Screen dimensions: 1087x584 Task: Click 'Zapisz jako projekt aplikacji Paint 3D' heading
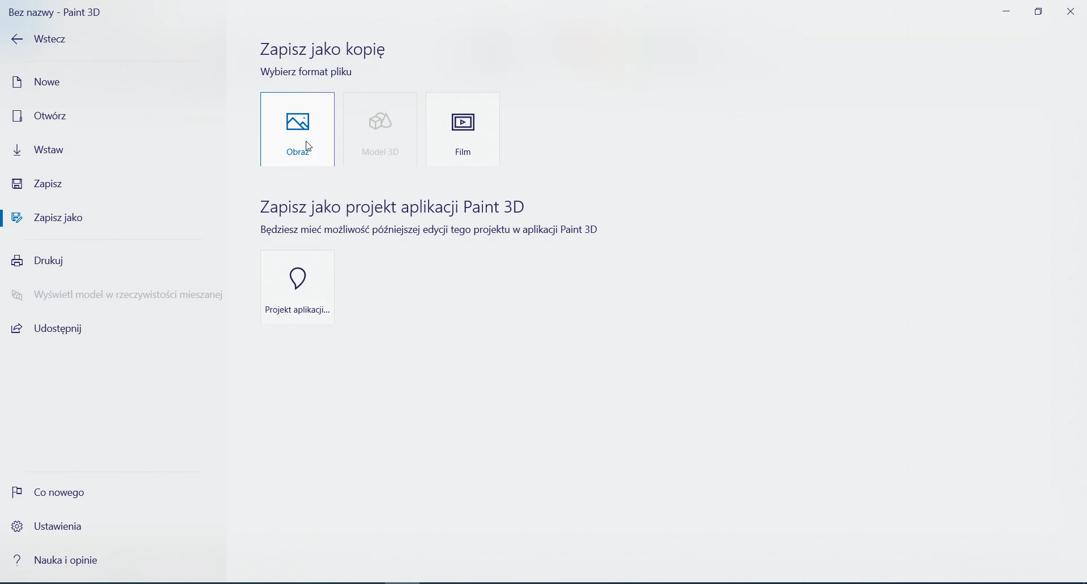[x=392, y=207]
